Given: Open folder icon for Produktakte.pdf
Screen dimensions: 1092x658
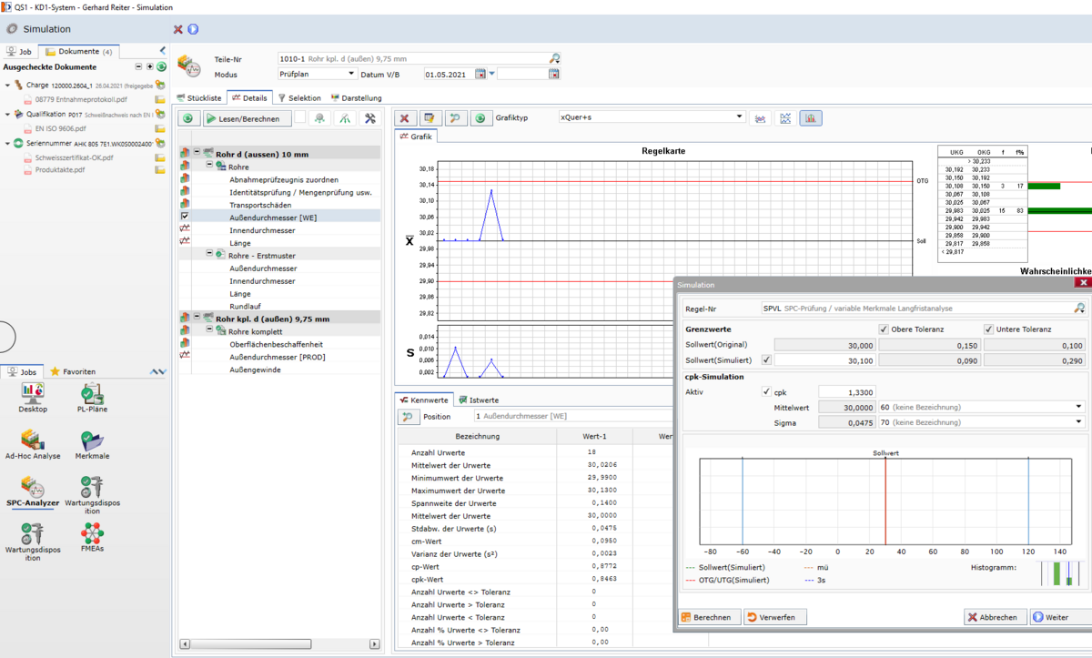Looking at the screenshot, I should [159, 169].
